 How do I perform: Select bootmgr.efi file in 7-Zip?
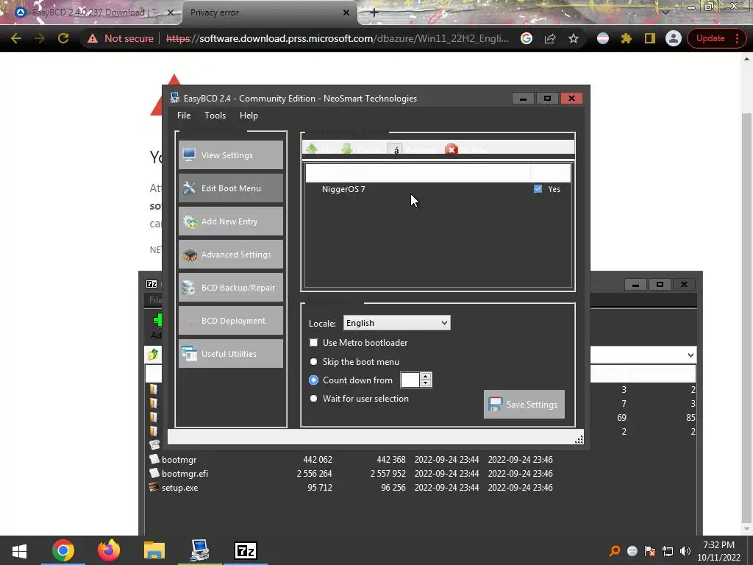(185, 473)
